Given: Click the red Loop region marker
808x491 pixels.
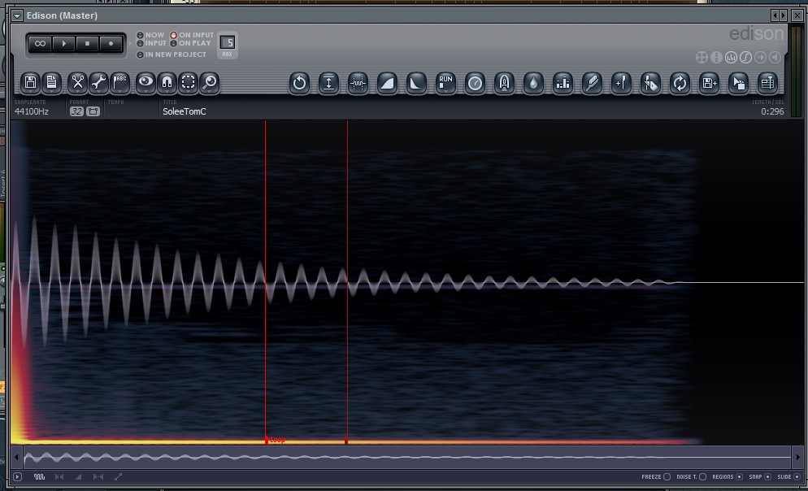Looking at the screenshot, I should click(x=276, y=440).
